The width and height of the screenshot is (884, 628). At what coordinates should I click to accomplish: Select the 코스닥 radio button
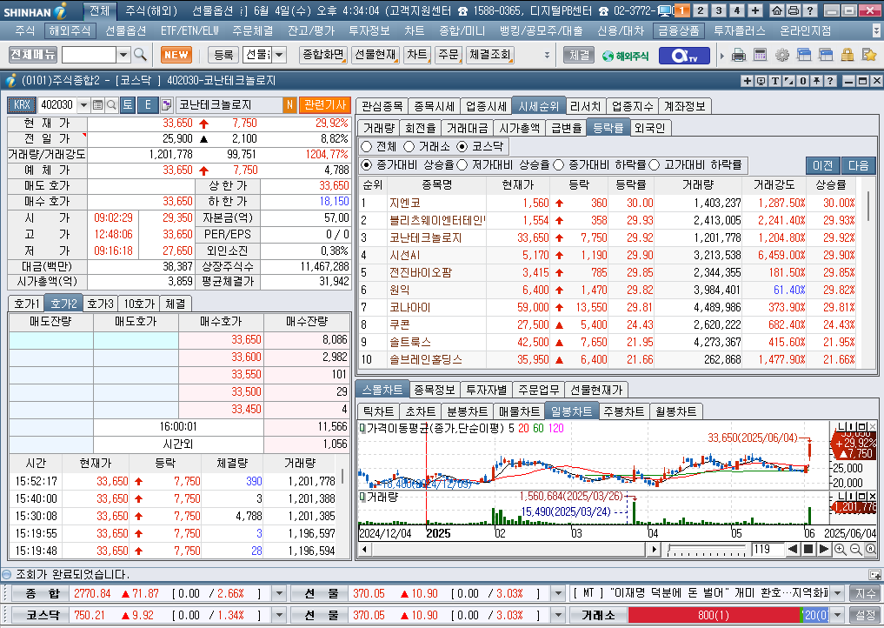(x=462, y=147)
